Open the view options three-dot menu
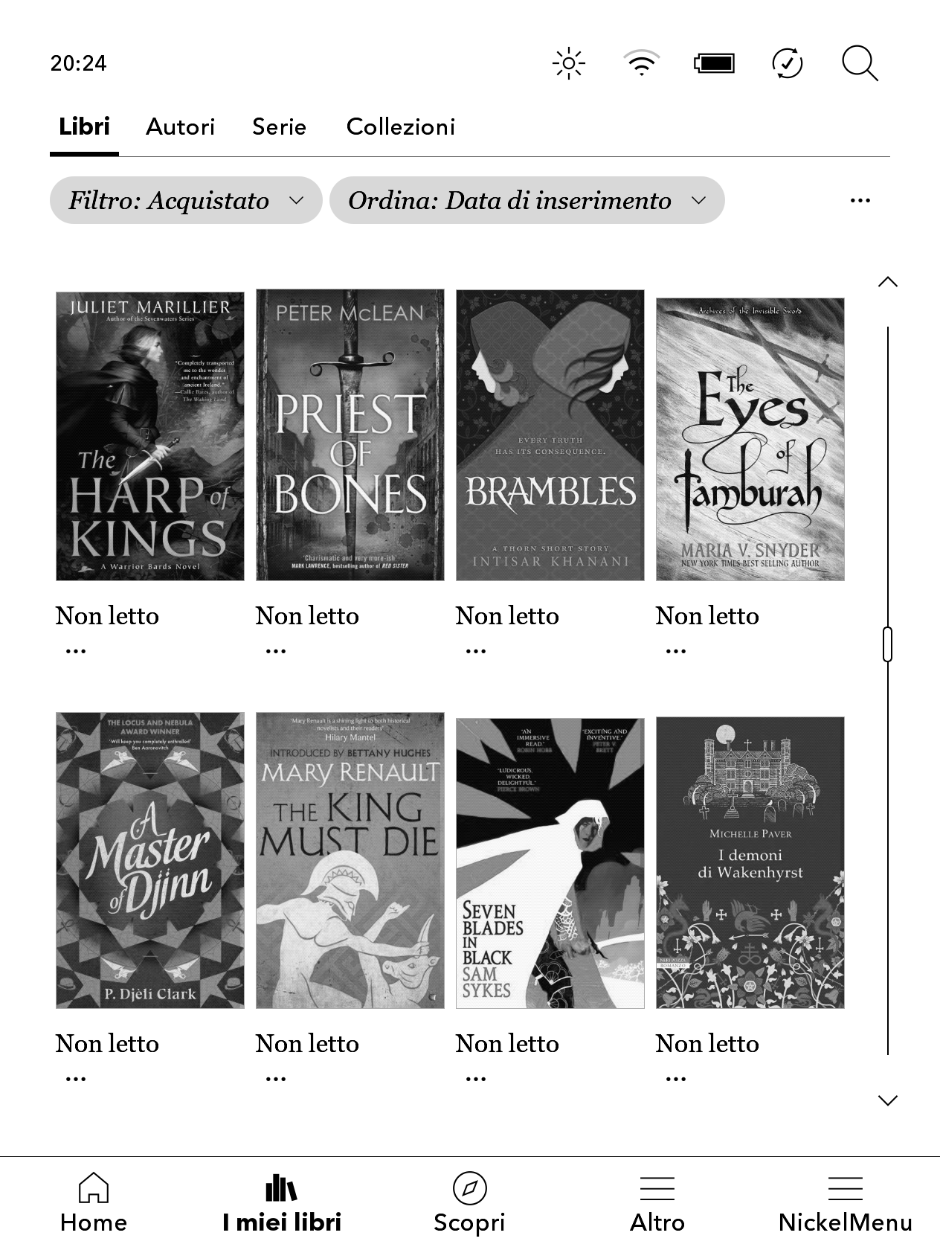 point(860,200)
